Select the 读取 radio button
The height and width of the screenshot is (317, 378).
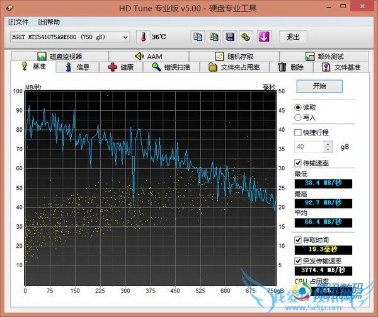298,108
